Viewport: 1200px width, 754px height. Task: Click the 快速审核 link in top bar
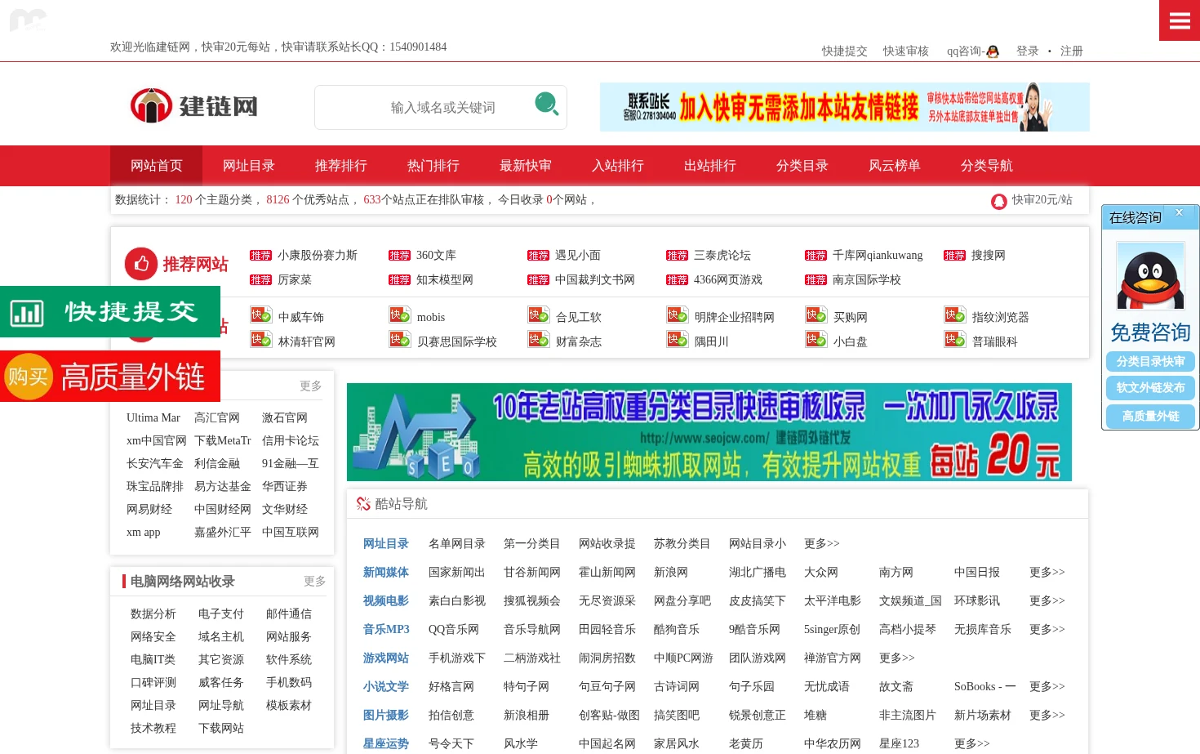(x=905, y=51)
